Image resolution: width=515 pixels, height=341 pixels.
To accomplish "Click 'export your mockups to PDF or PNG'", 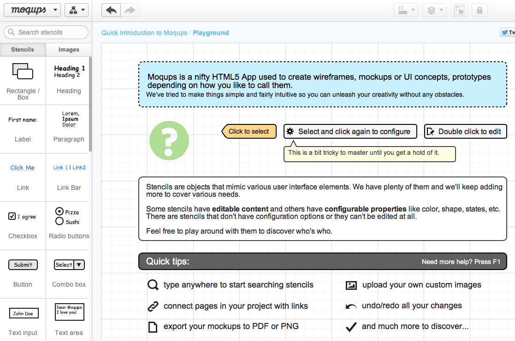I will [231, 326].
